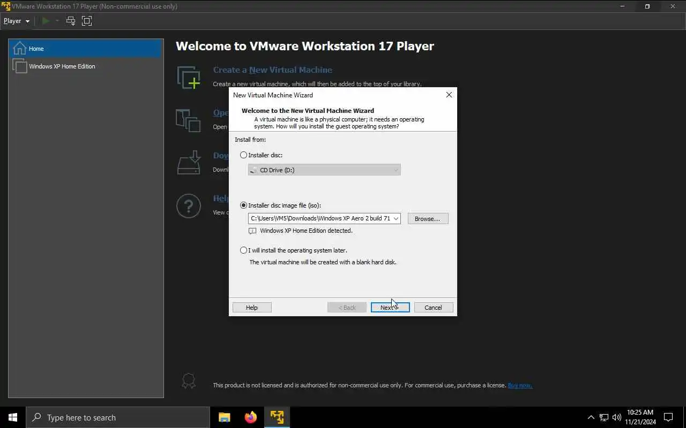Click the green Power On play icon
The image size is (686, 428).
pyautogui.click(x=46, y=21)
